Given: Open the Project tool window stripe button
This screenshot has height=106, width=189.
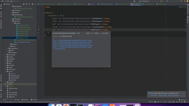Looking at the screenshot, I should click(1, 6).
